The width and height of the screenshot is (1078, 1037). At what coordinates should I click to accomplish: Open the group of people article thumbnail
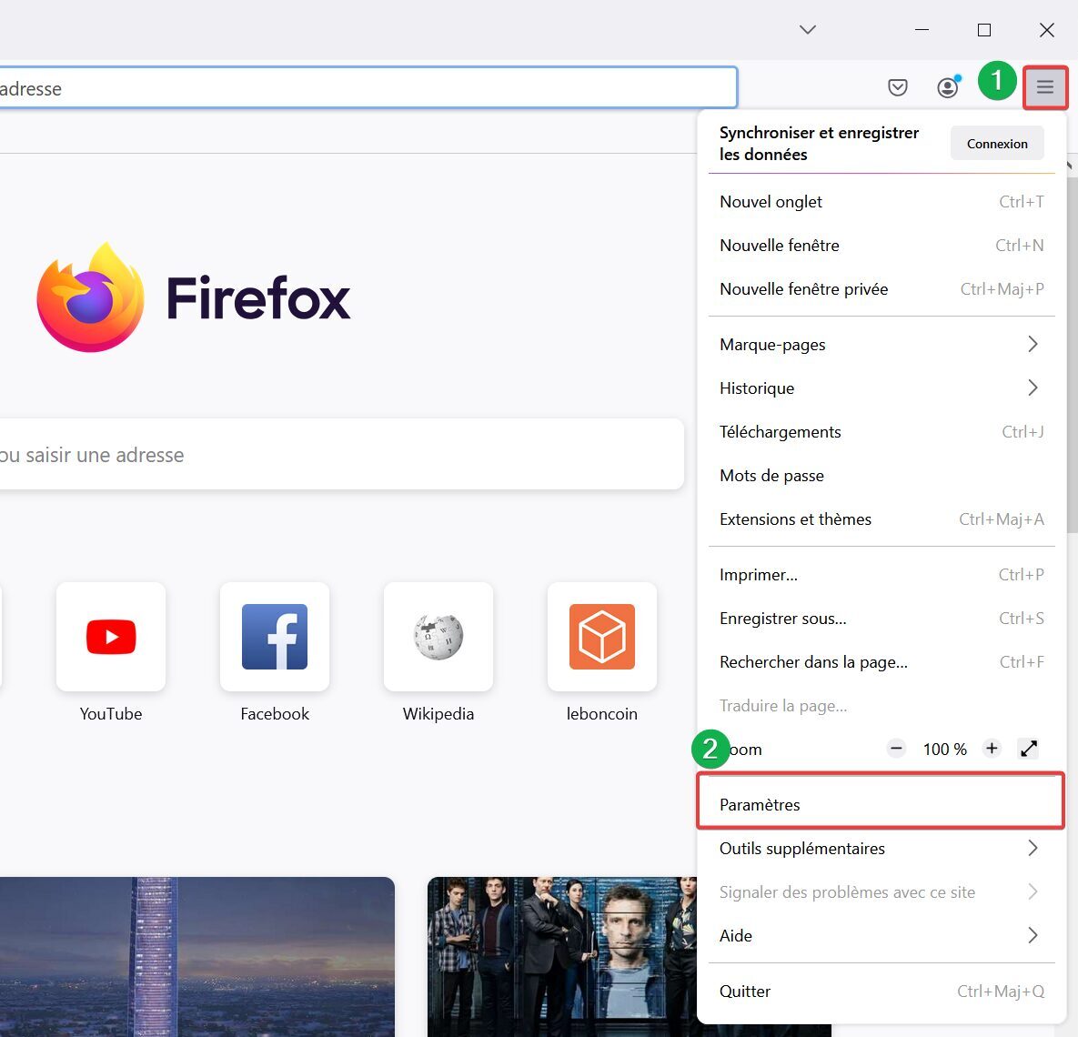click(561, 957)
